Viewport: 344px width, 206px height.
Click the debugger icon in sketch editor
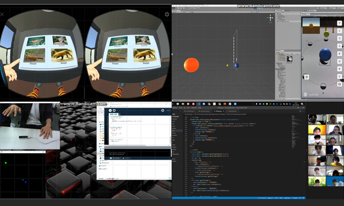[x=163, y=110]
